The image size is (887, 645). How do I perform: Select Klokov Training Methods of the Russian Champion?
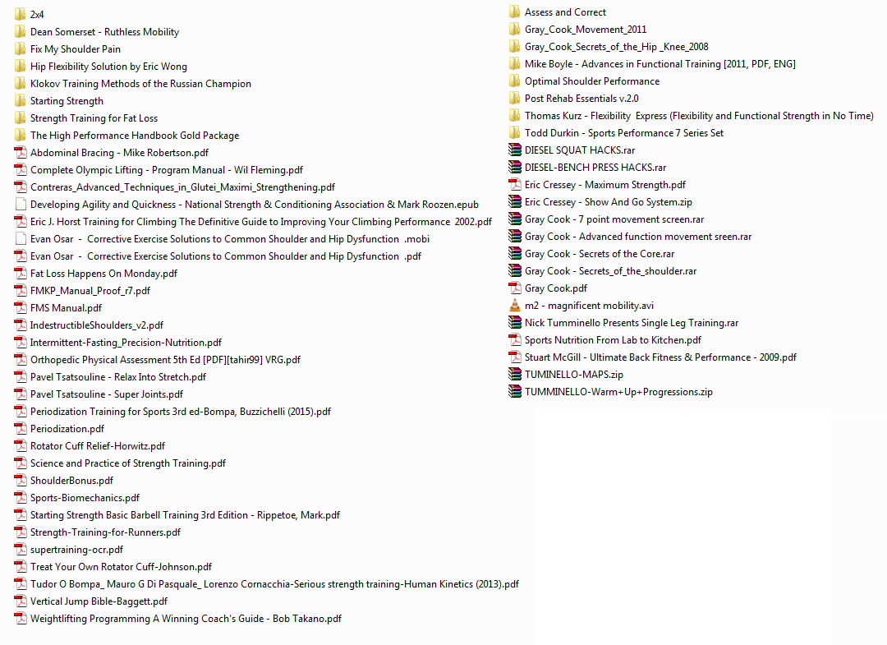[141, 83]
